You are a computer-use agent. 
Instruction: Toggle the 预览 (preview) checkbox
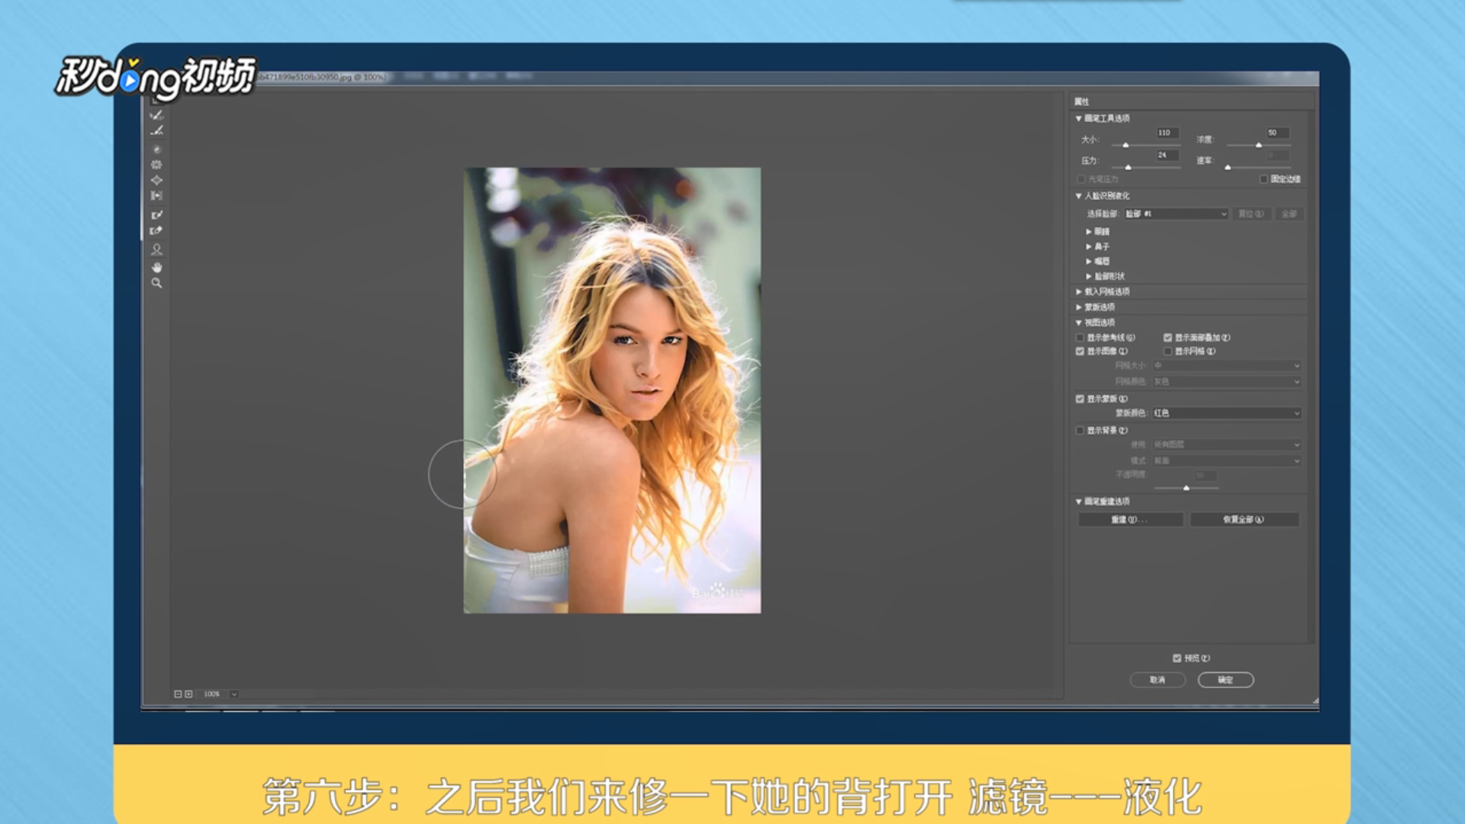coord(1177,658)
